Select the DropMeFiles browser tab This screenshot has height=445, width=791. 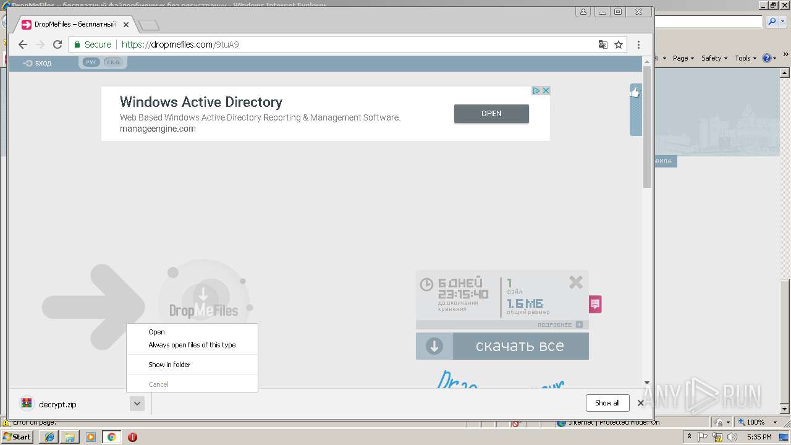(x=74, y=25)
